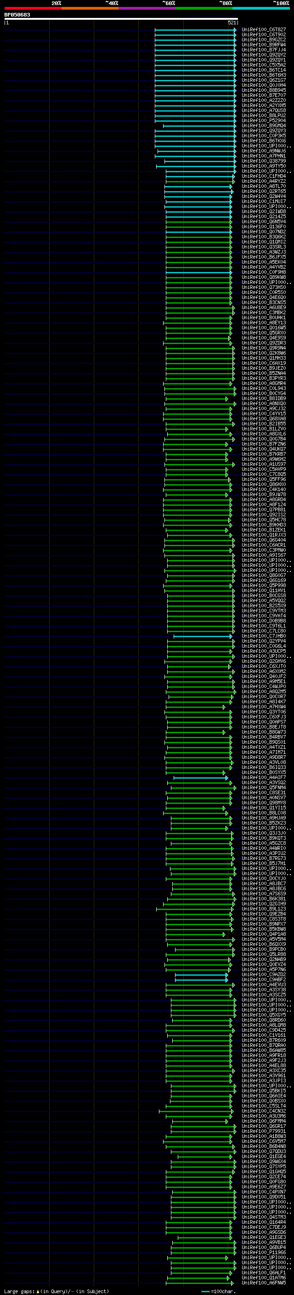Image resolution: width=294 pixels, height=1295 pixels.
Task: Select hit label UniRef100_Q3SRL3
Action: coord(263,247)
